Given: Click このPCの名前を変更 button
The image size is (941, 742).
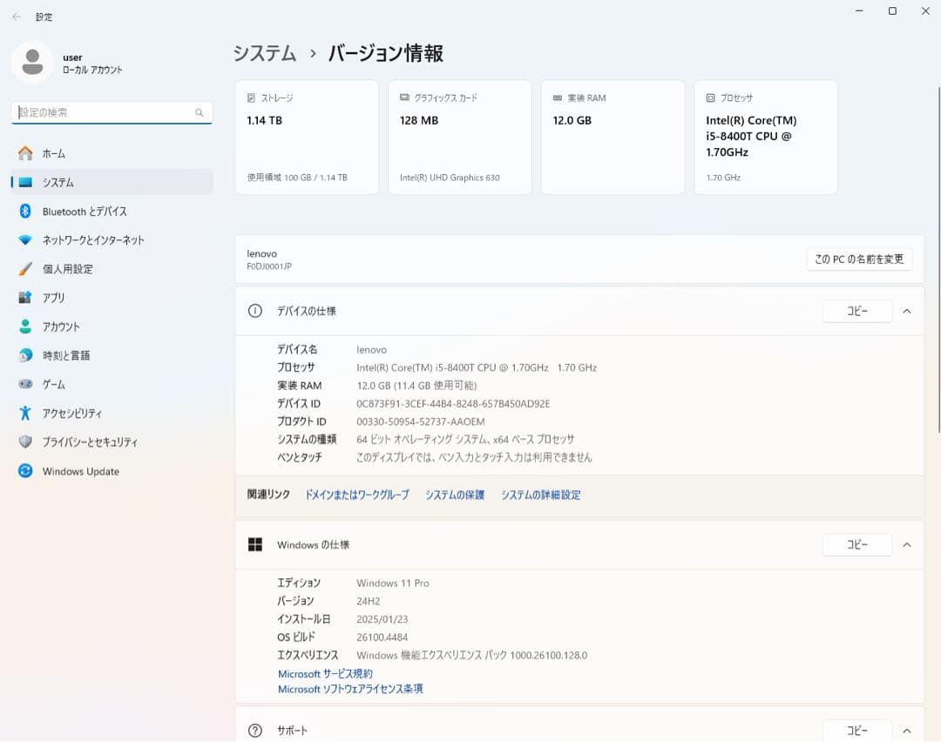Looking at the screenshot, I should (859, 259).
